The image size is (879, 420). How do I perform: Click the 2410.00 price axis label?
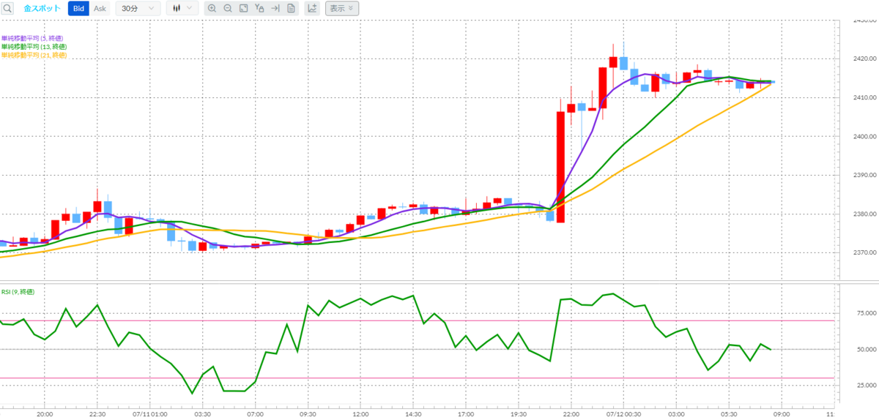tap(865, 97)
